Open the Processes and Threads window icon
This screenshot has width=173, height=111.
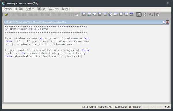[126, 14]
